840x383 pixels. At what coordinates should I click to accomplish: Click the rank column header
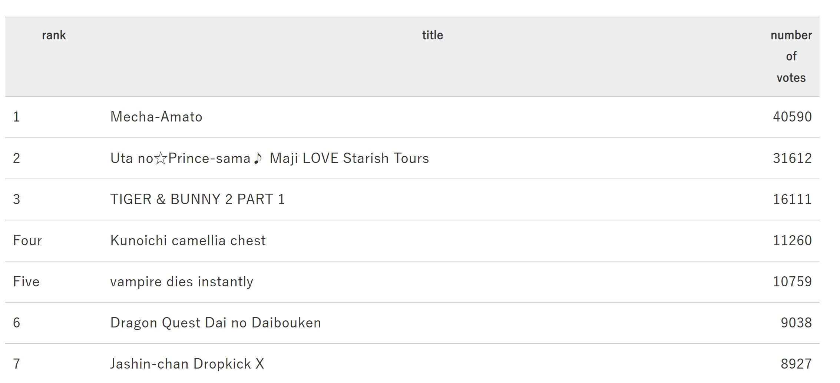point(54,35)
